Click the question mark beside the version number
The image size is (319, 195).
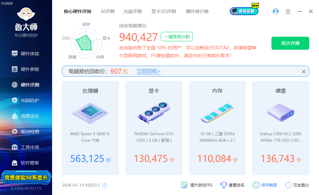pos(104,185)
